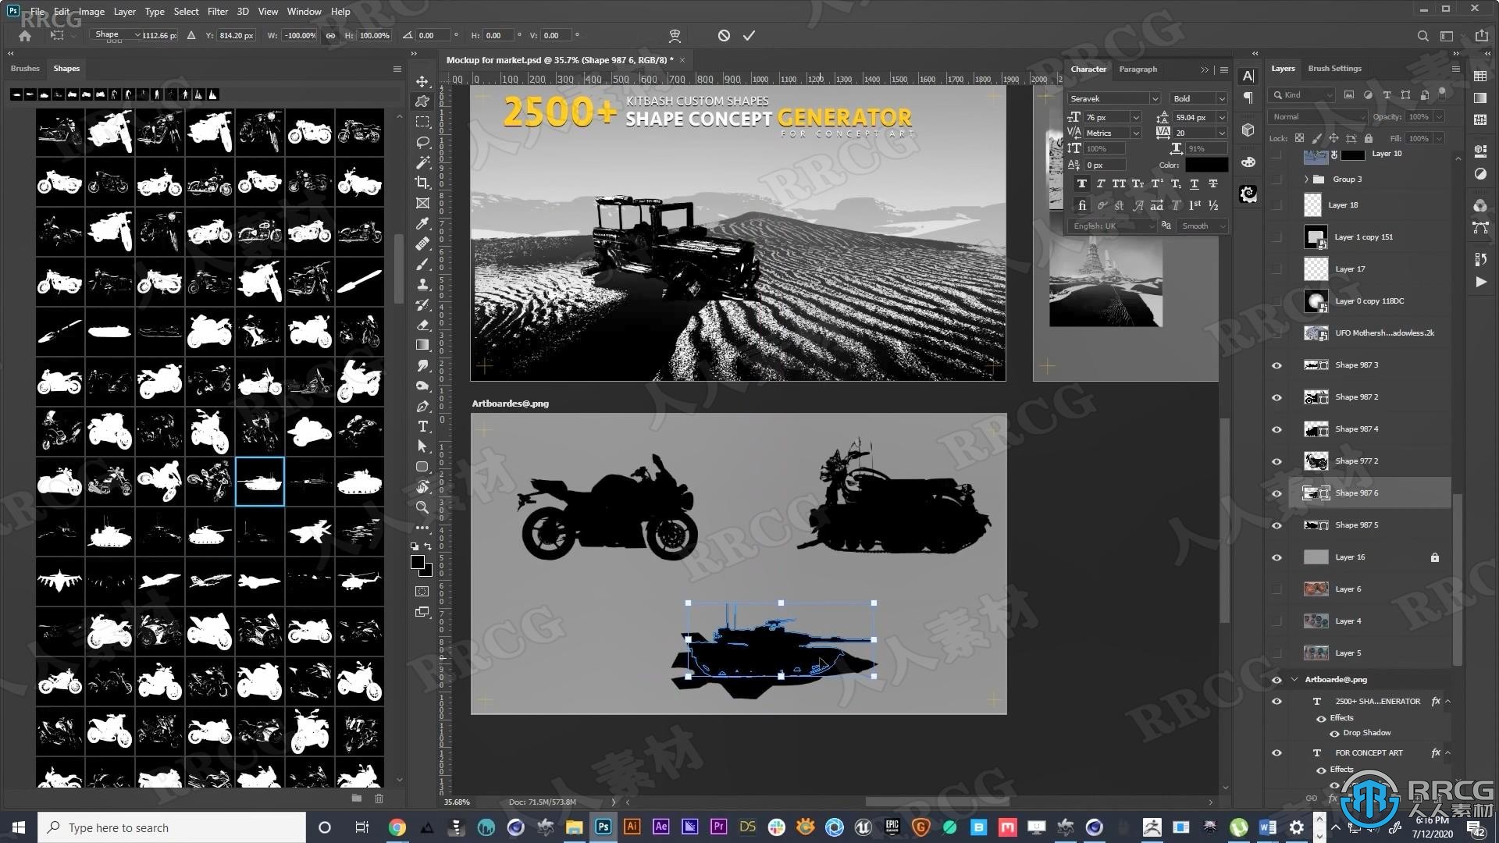This screenshot has width=1499, height=843.
Task: Toggle Drop Shadow effect visibility
Action: 1334,733
